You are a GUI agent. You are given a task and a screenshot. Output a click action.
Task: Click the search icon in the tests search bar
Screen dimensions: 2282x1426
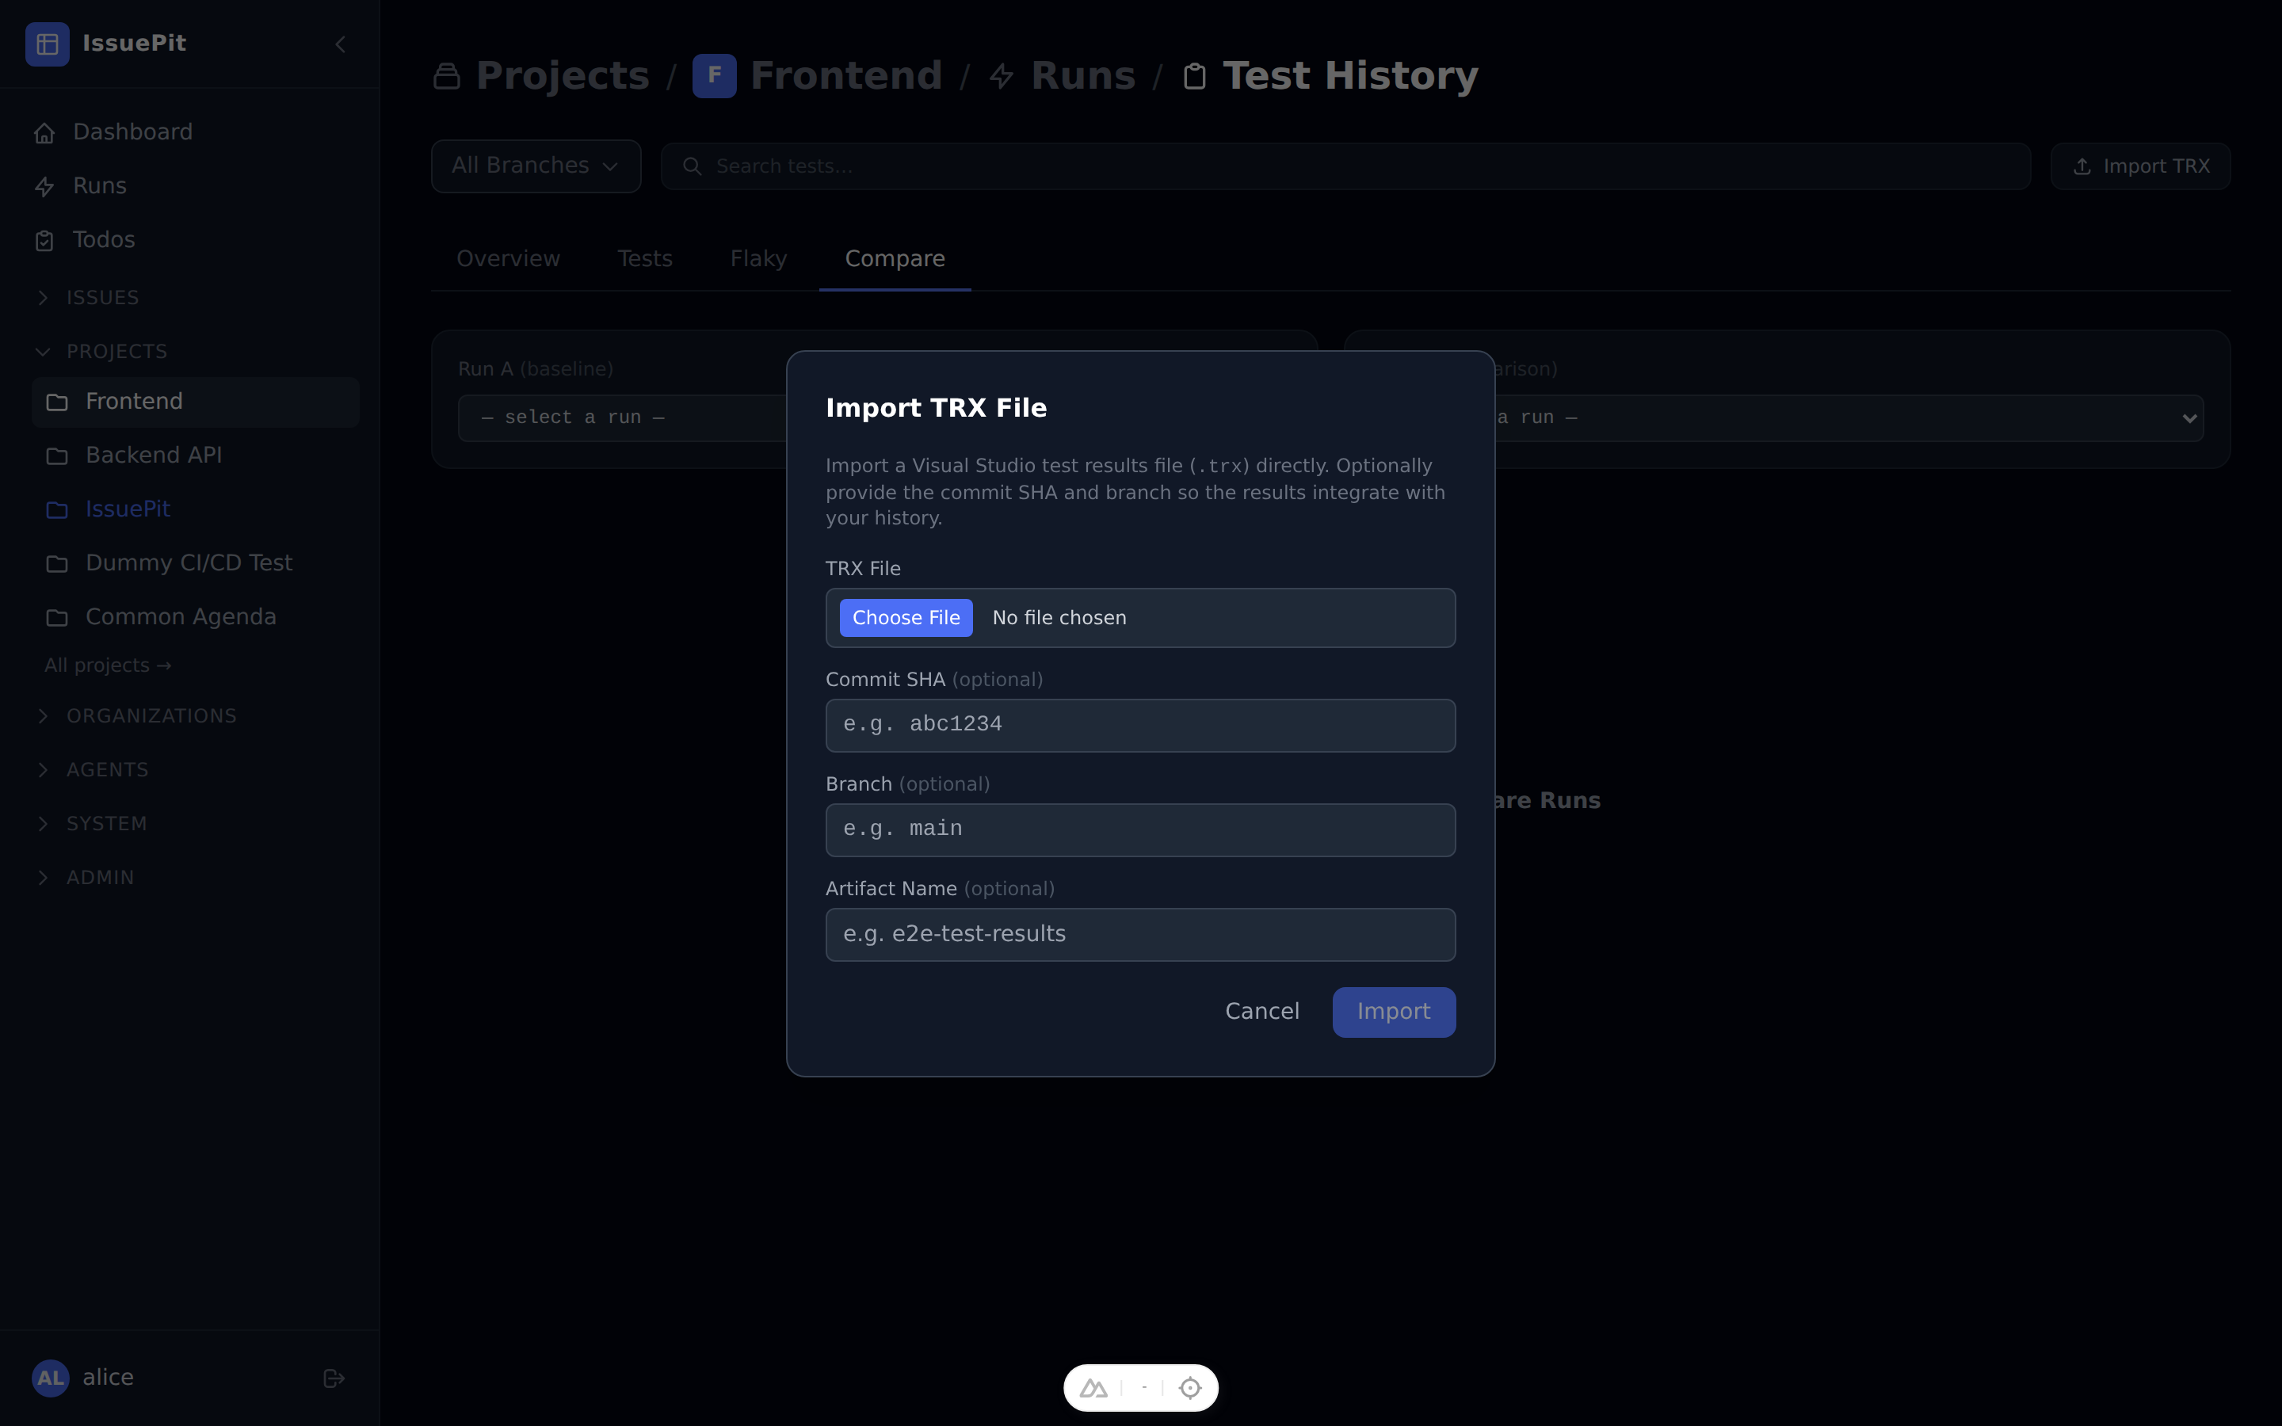click(693, 166)
